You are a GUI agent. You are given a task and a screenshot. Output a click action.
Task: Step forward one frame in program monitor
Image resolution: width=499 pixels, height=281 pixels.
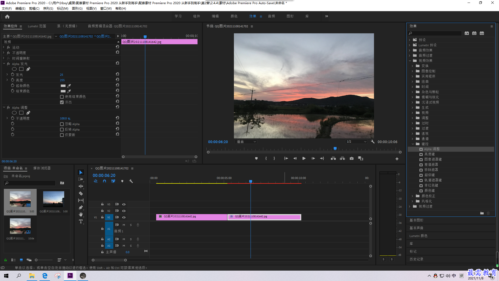313,158
